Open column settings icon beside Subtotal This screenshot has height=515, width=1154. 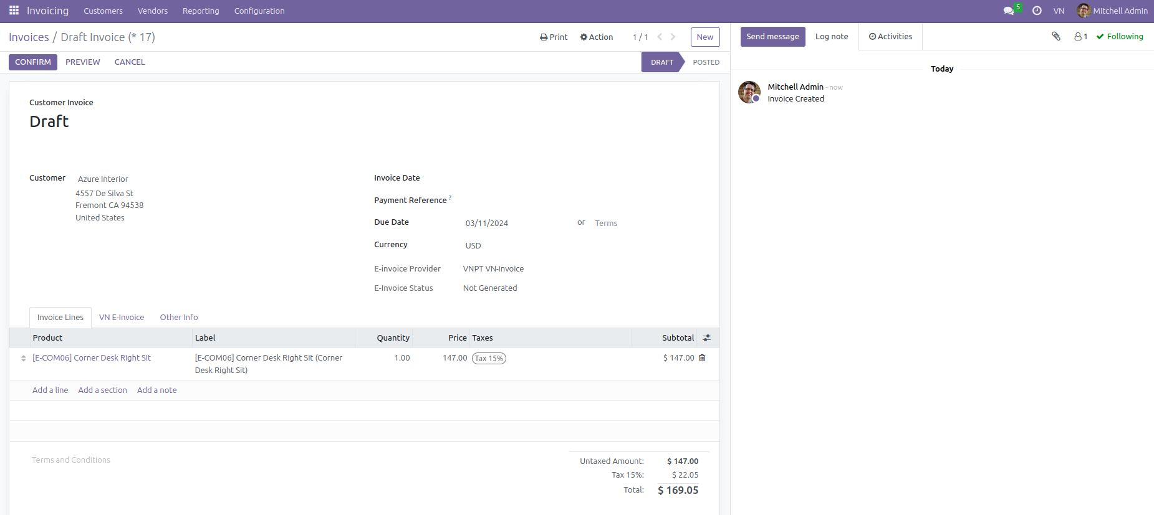pyautogui.click(x=706, y=338)
